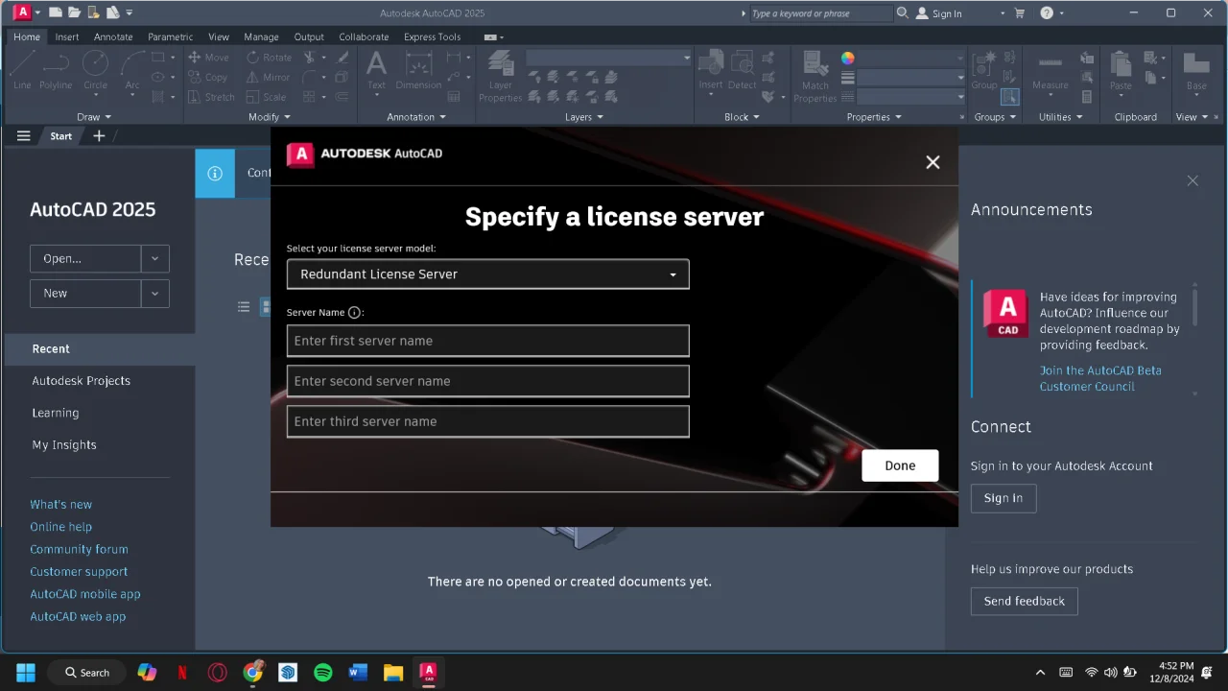Click the Send feedback button

[1025, 601]
